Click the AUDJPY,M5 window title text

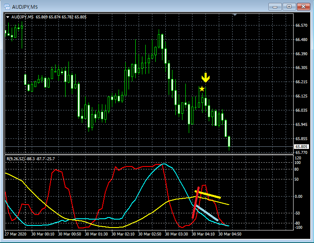pos(25,7)
